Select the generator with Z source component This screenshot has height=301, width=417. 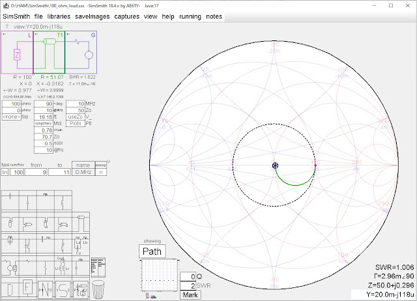(10, 266)
